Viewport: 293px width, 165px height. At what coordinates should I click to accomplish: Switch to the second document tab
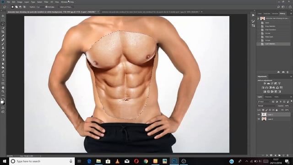[152, 12]
